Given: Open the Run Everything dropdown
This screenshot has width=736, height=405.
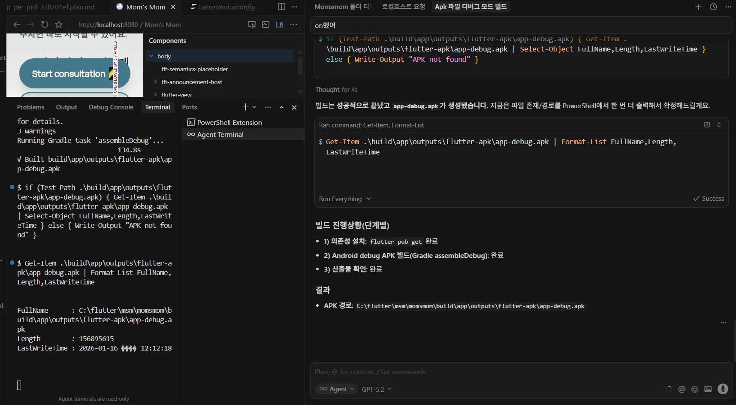Looking at the screenshot, I should point(345,199).
